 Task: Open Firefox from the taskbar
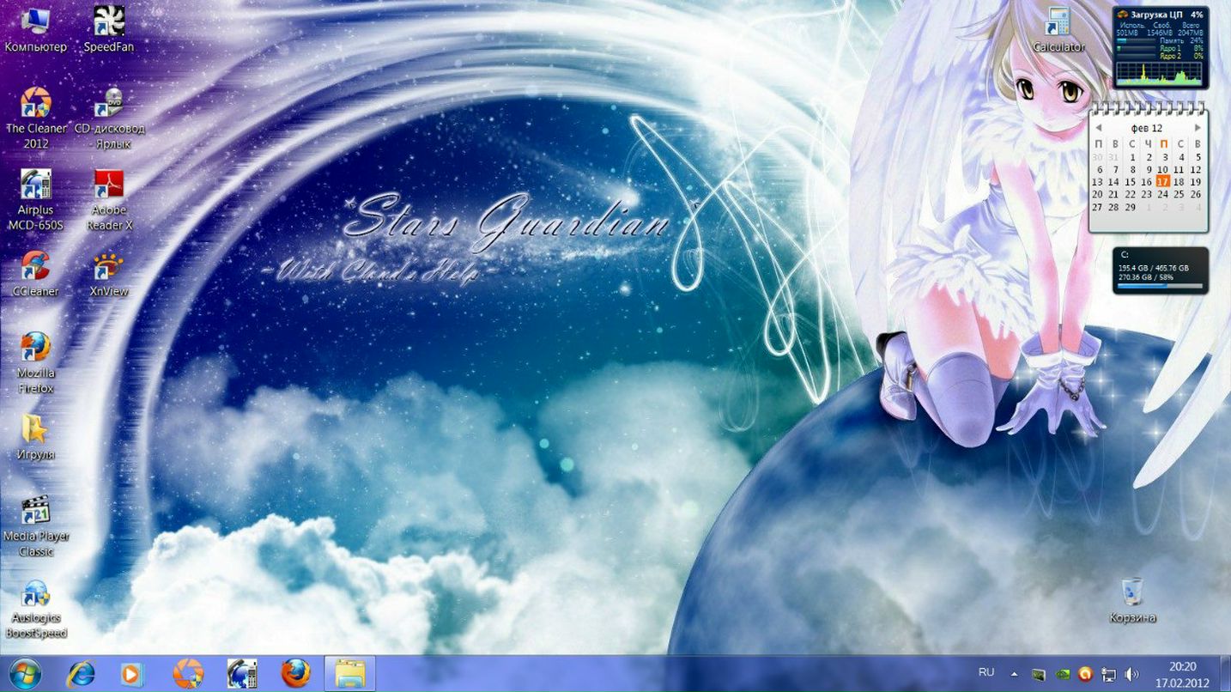[296, 674]
